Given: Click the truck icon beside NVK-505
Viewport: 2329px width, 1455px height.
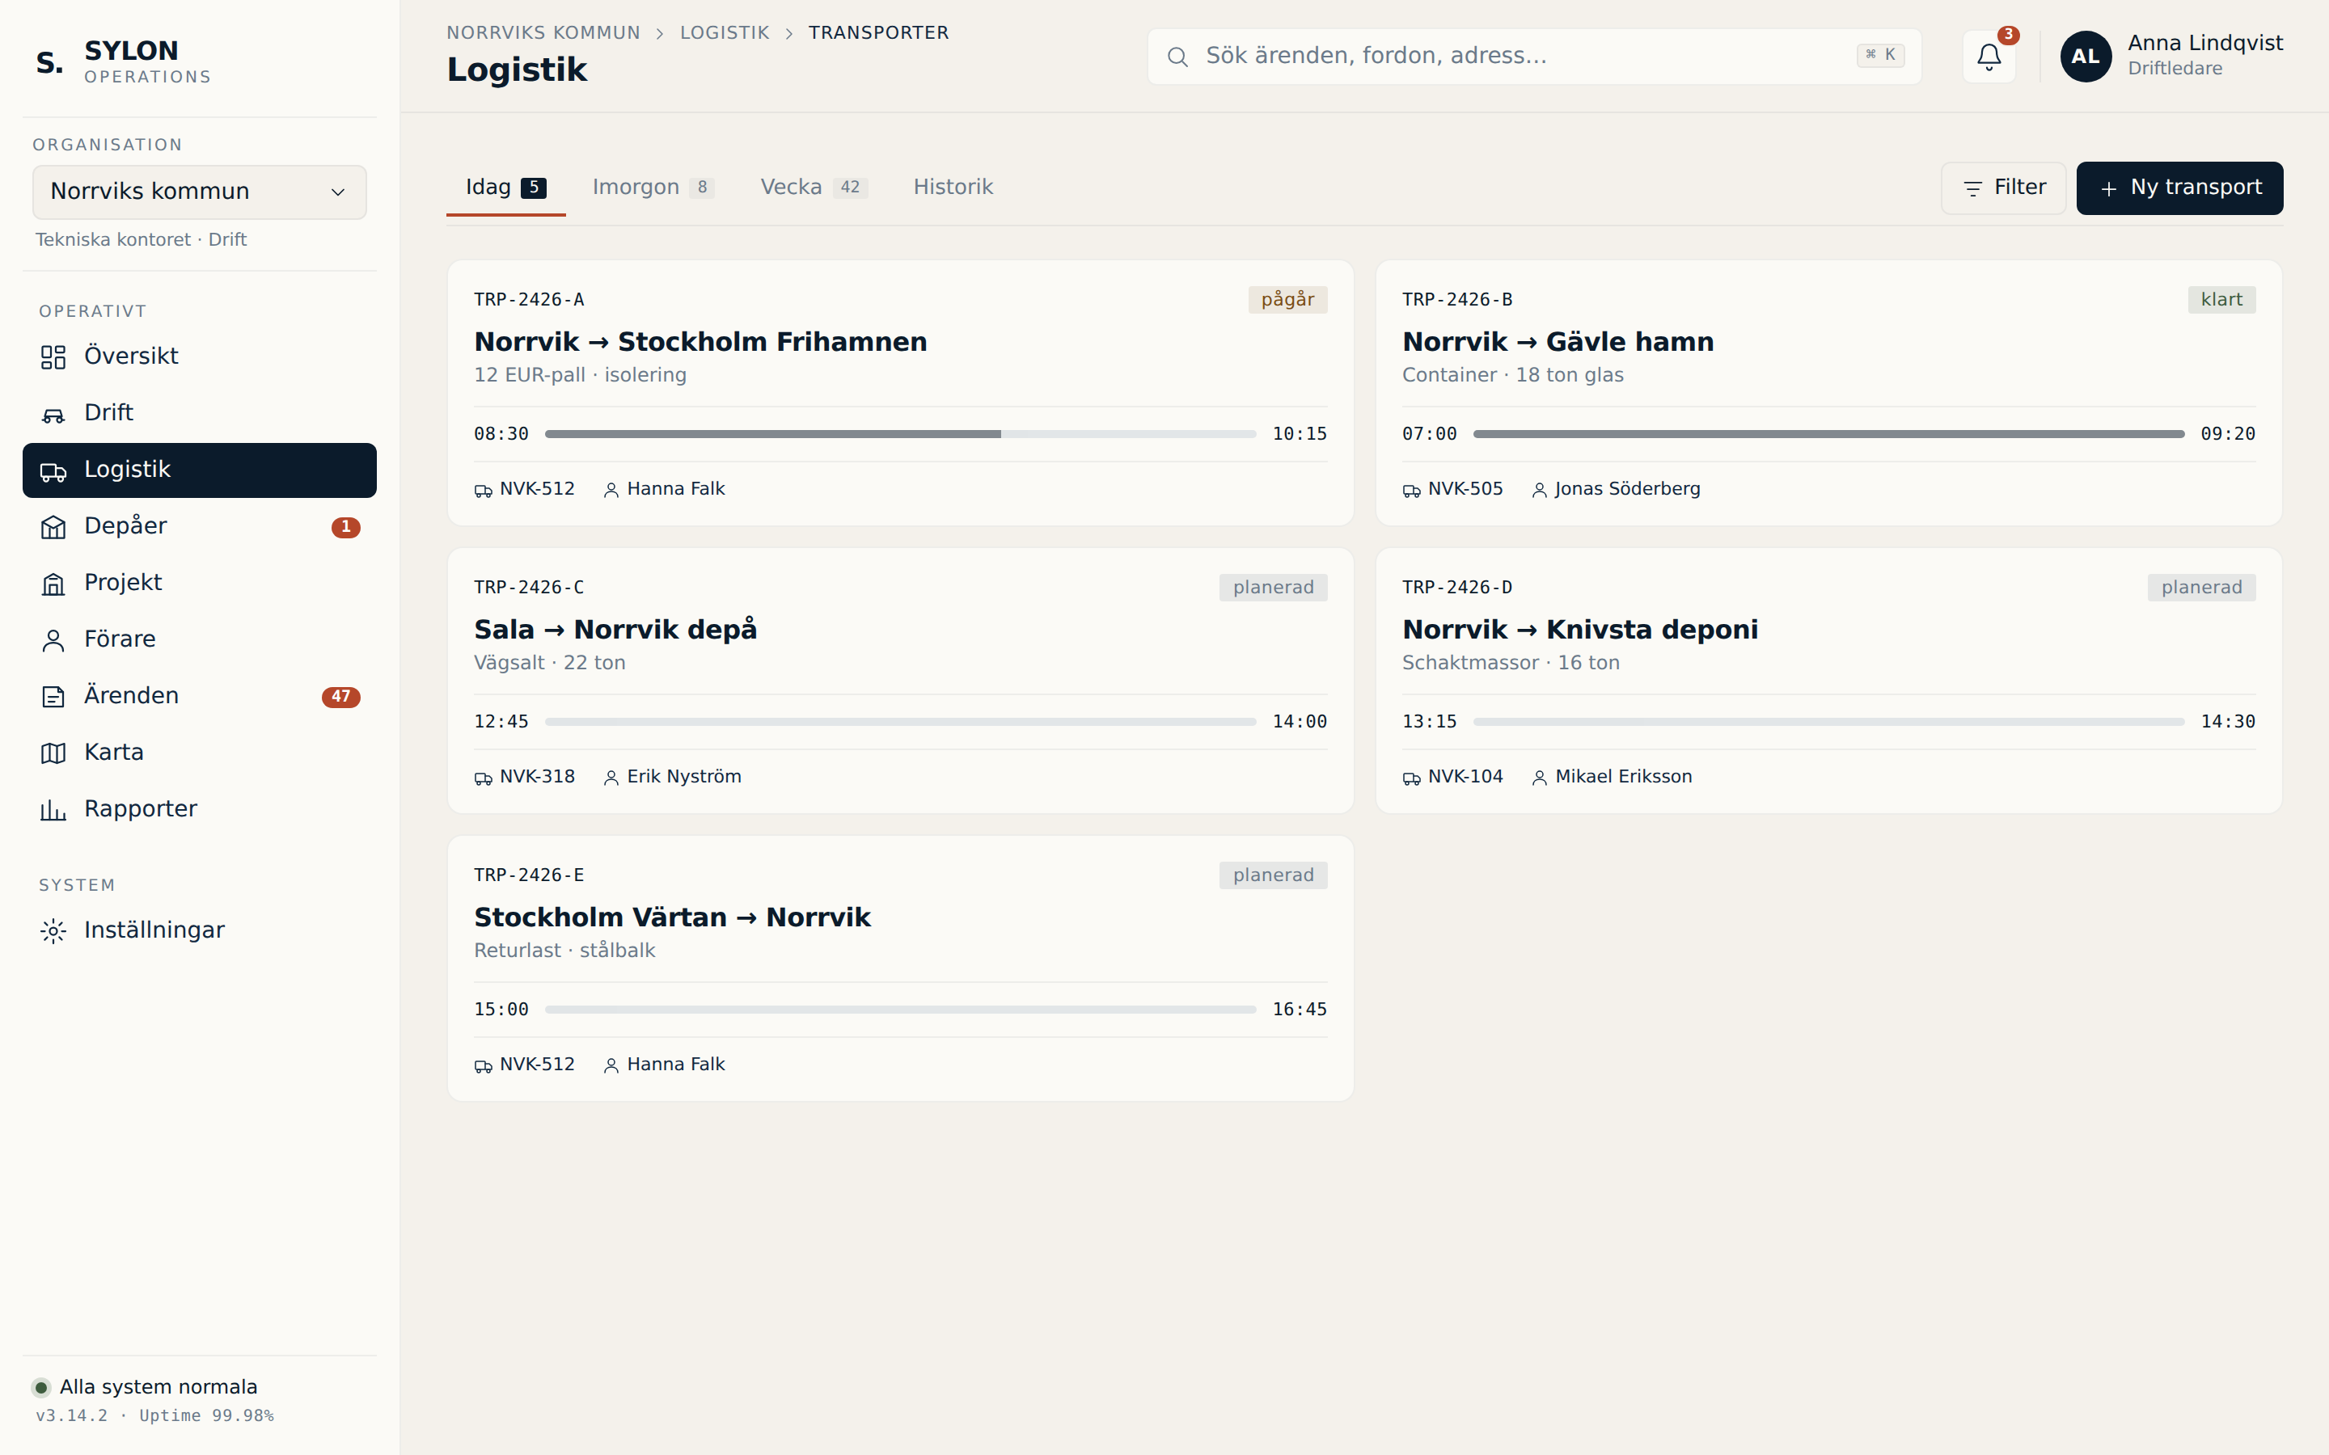Looking at the screenshot, I should tap(1411, 491).
